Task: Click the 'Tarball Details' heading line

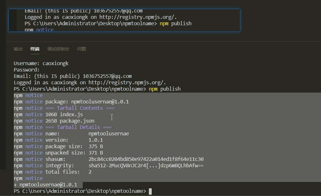Action: 63,127
